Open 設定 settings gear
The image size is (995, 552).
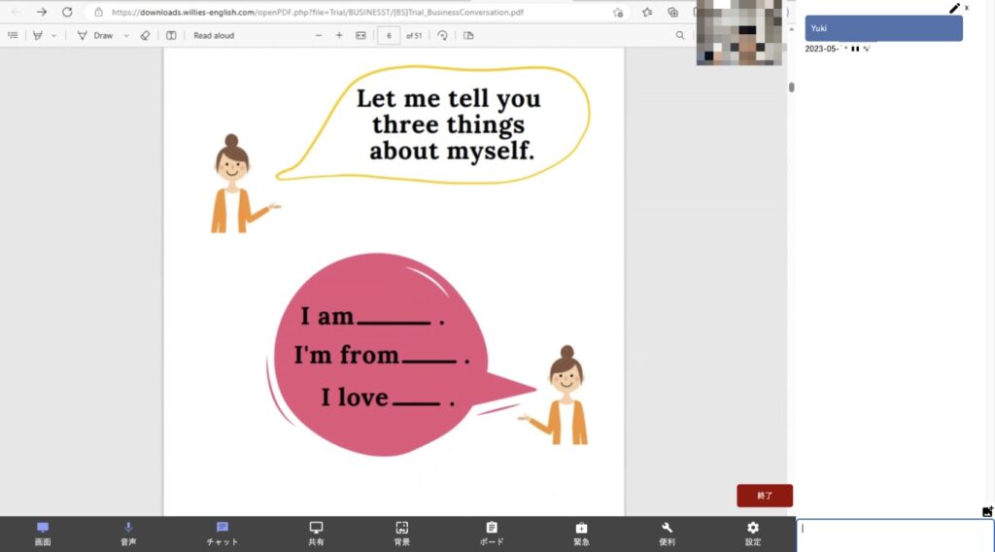click(752, 533)
